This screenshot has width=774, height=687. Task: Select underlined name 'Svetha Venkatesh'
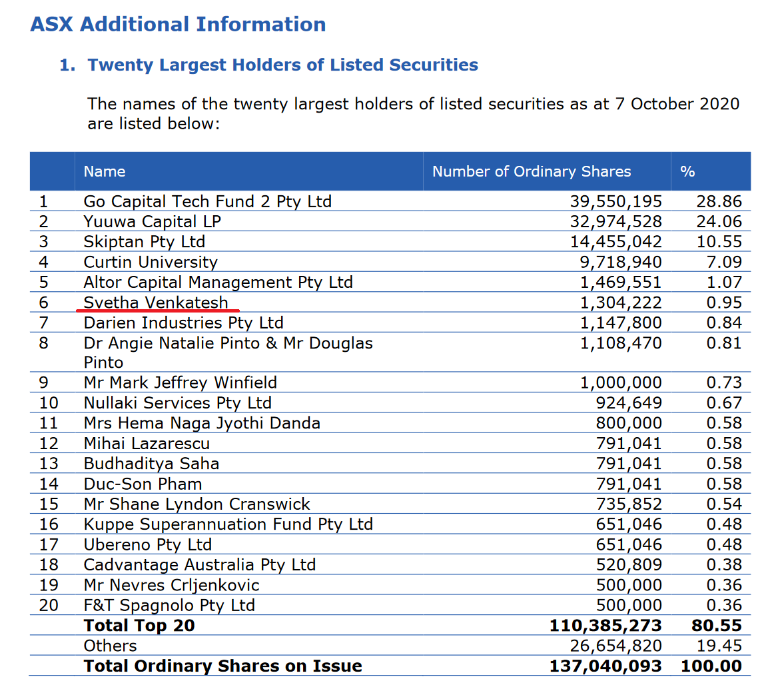pyautogui.click(x=156, y=303)
